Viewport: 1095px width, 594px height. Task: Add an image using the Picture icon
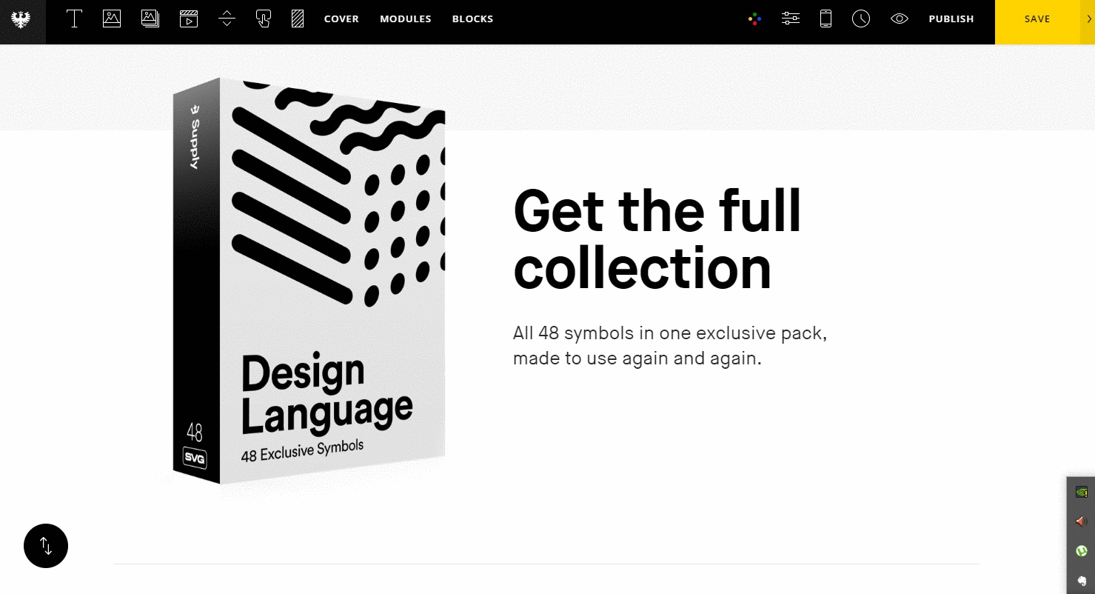pos(112,19)
